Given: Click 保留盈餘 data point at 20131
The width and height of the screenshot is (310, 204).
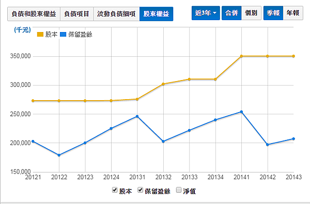Looking at the screenshot, I should click(x=137, y=116).
